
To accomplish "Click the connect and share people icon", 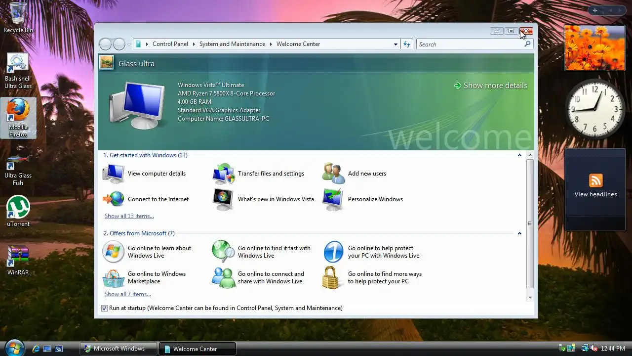I will [223, 278].
